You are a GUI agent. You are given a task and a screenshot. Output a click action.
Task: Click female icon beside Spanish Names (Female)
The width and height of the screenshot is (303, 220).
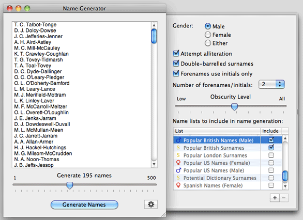click(x=178, y=185)
